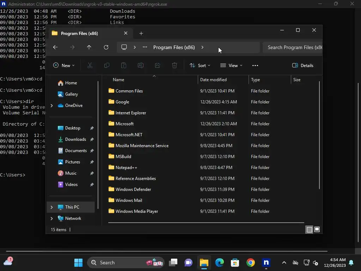This screenshot has width=361, height=271.
Task: Click the Copy icon in Explorer toolbar
Action: (107, 65)
